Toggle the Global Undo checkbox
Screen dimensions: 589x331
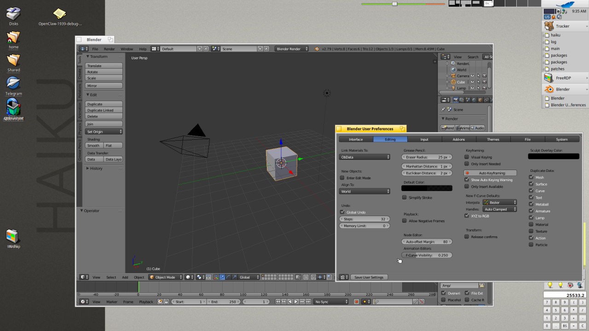tap(342, 212)
